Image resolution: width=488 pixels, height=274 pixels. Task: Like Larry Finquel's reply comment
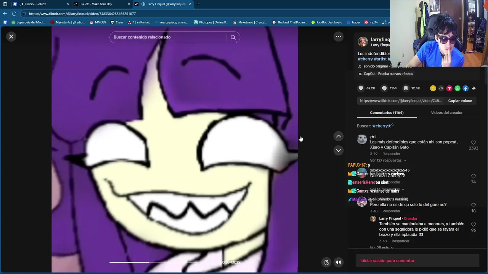473,225
